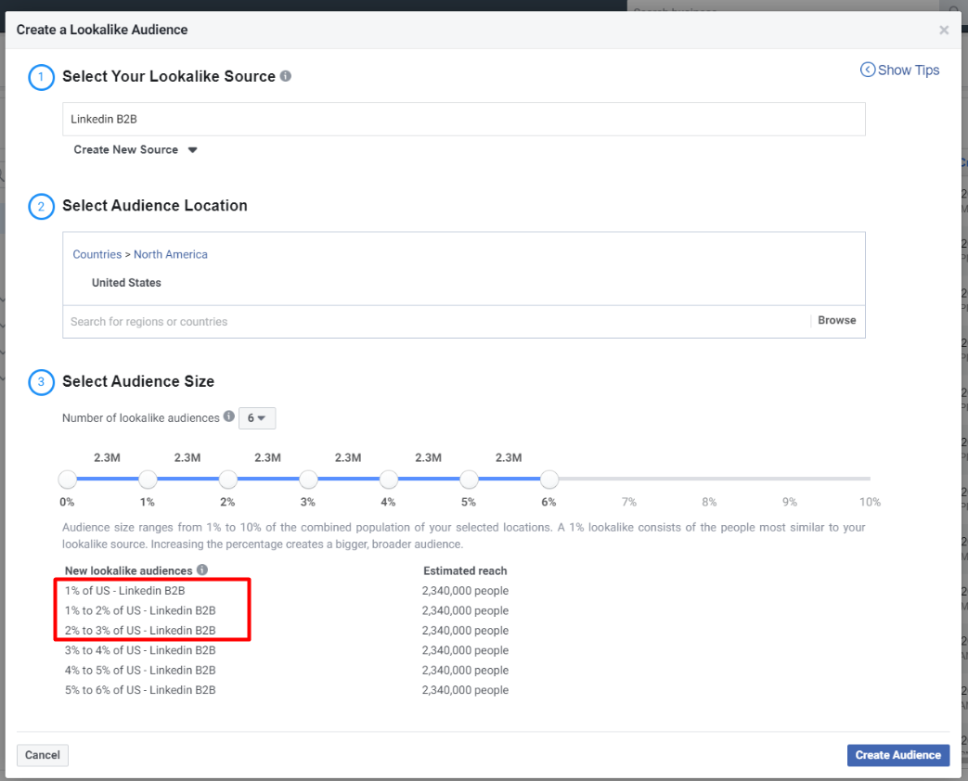Click the Search for regions or countries field
968x781 pixels.
(436, 322)
